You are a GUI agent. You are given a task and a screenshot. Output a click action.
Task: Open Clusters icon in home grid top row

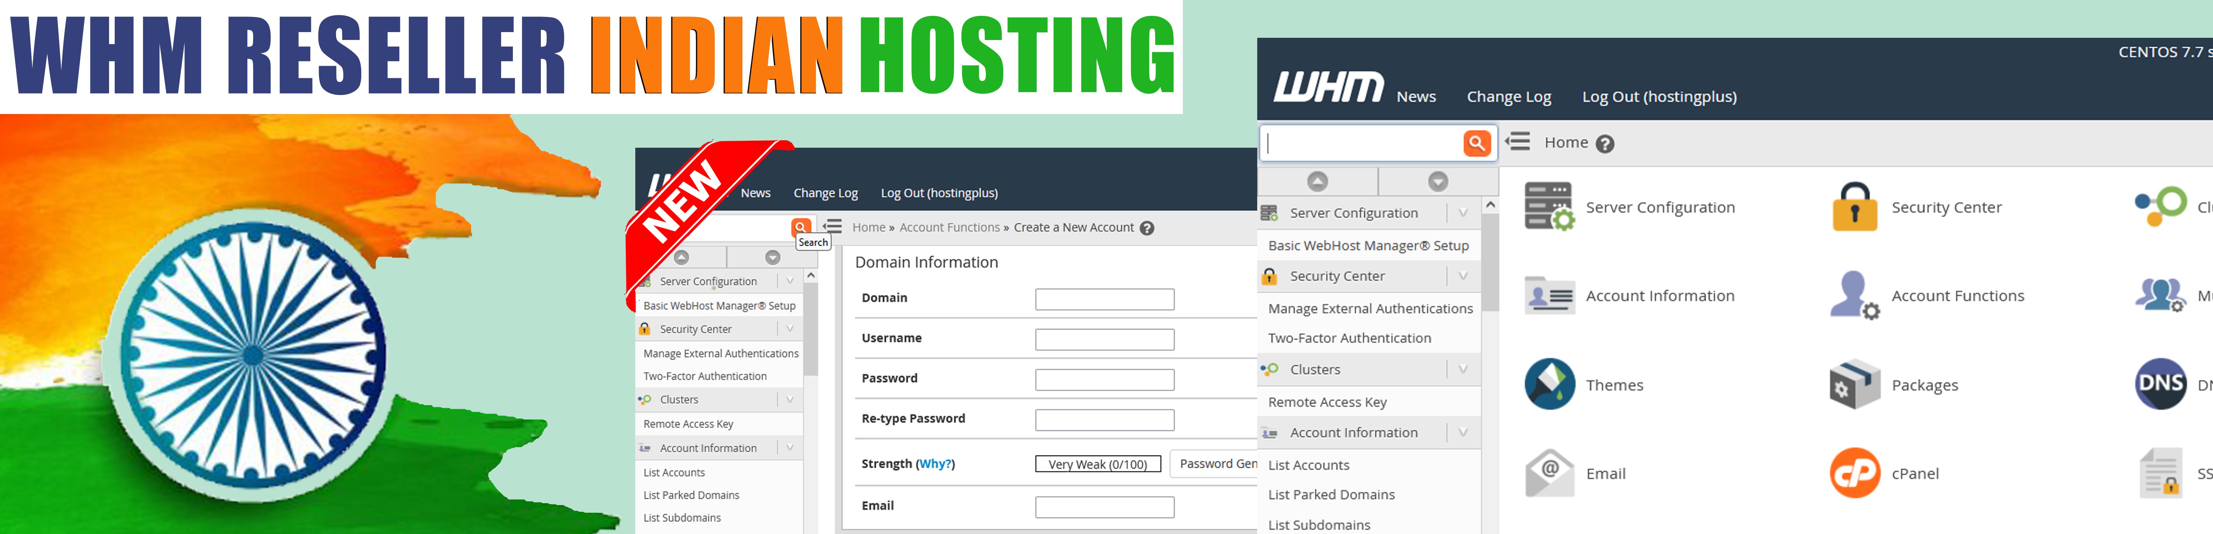pyautogui.click(x=2161, y=207)
